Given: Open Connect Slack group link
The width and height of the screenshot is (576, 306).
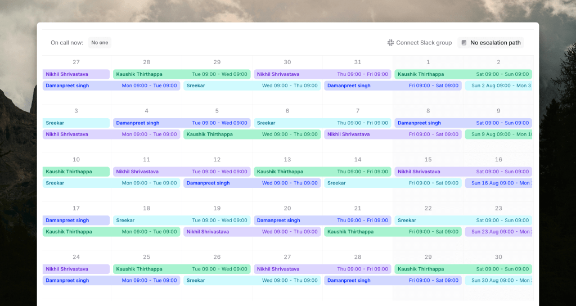Looking at the screenshot, I should click(420, 43).
